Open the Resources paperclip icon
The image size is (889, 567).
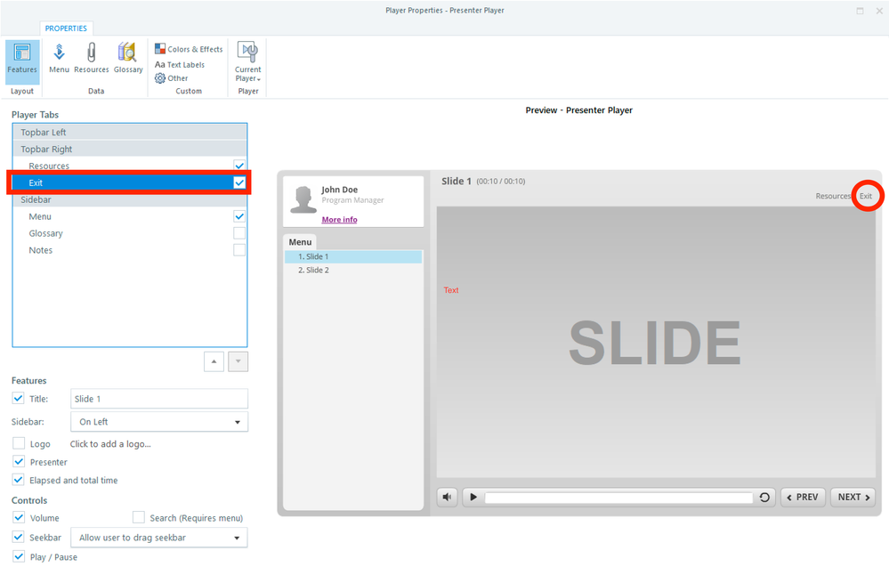click(92, 59)
